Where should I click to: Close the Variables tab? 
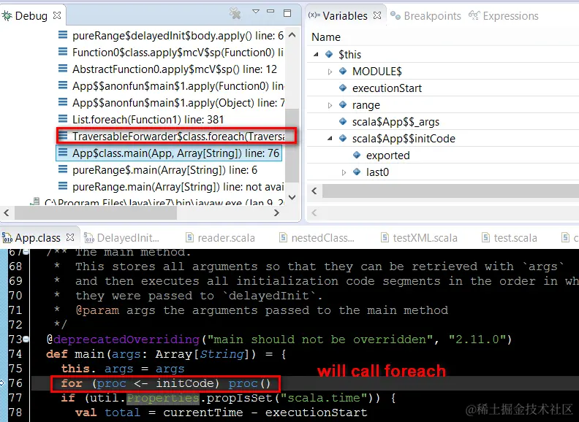377,15
